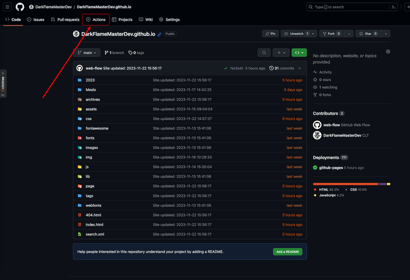This screenshot has height=280, width=410.
Task: Switch to the Actions tab
Action: 96,20
